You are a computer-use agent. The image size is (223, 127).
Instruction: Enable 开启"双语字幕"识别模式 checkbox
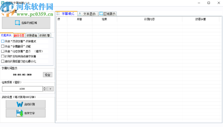point(2,41)
